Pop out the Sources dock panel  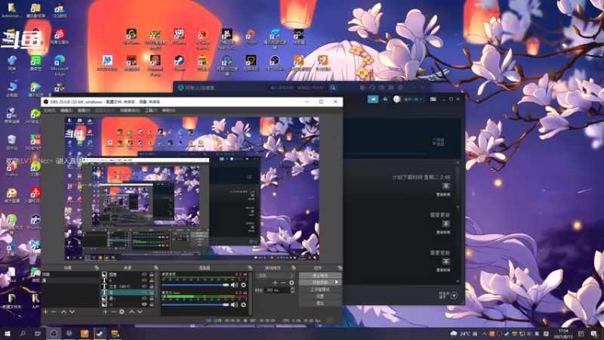tap(156, 267)
